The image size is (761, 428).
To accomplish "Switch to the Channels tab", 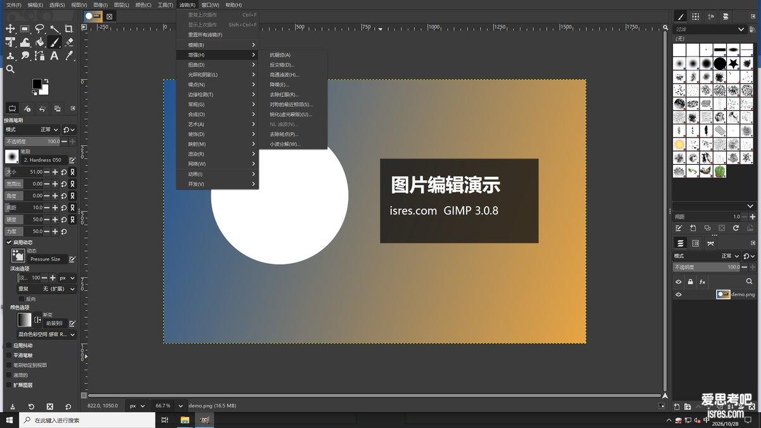I will pos(696,243).
